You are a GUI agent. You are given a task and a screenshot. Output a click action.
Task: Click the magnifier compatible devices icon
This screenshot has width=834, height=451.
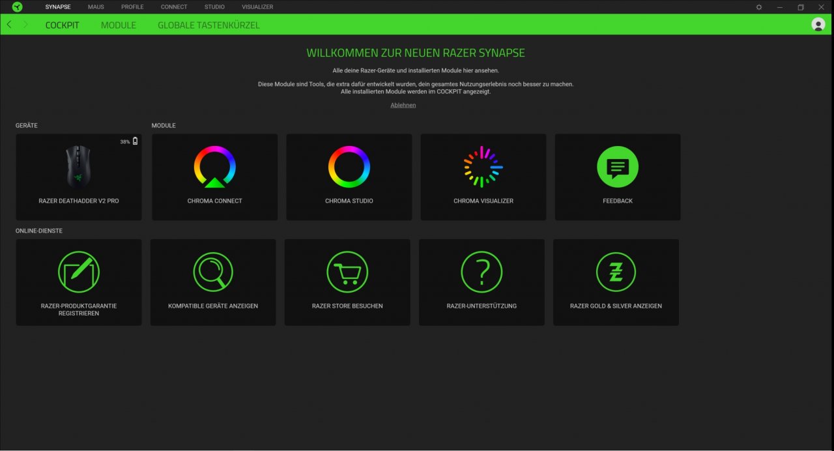(x=212, y=272)
